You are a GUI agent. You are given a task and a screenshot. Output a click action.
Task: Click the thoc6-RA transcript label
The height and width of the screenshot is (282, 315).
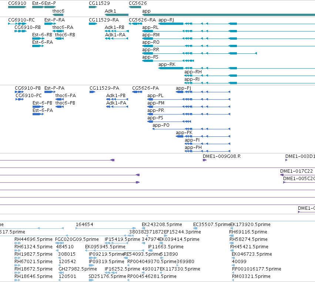(63, 27)
